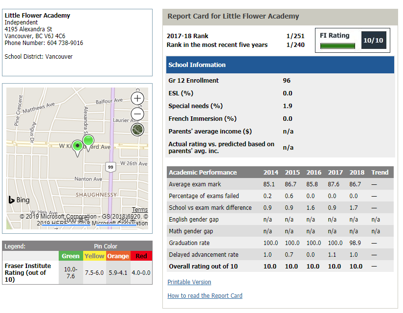This screenshot has width=403, height=313.
Task: Select the 2018 column header
Action: tap(357, 172)
